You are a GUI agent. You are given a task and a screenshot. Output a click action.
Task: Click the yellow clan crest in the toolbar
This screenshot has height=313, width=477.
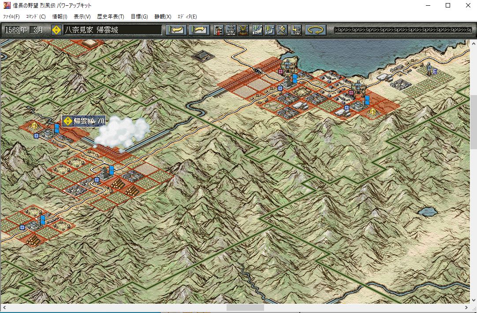tap(56, 30)
